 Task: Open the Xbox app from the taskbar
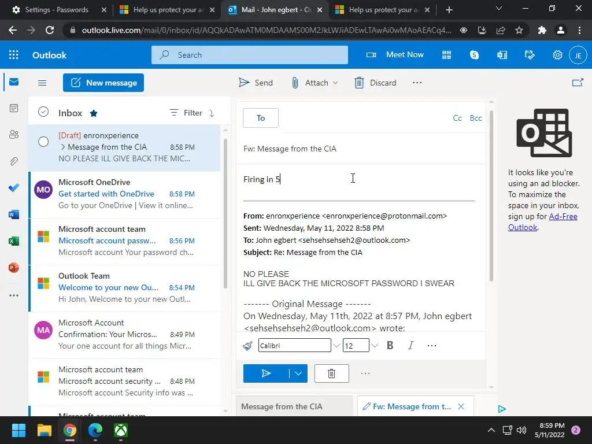(x=121, y=430)
